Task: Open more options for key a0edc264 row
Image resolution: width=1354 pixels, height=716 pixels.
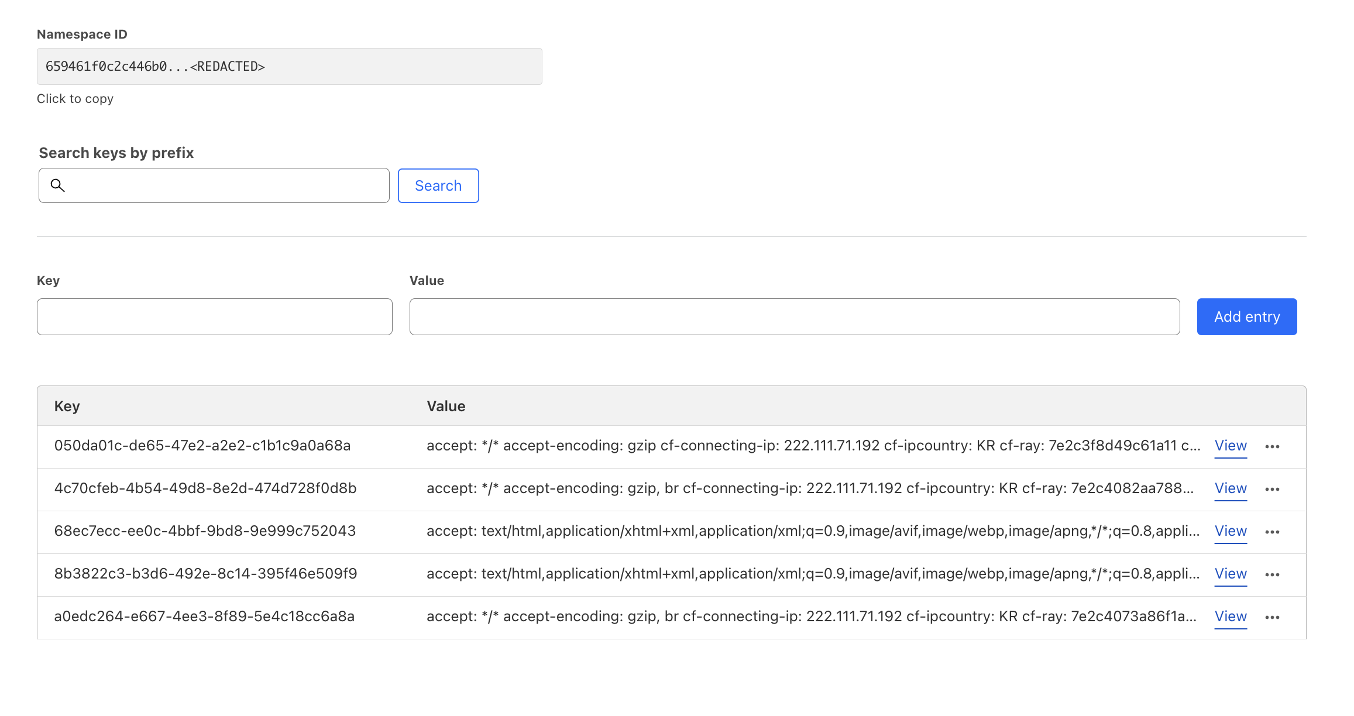Action: 1272,617
